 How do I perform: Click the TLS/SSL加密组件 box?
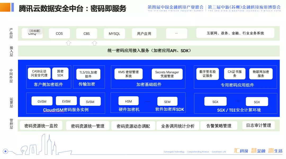88,74
